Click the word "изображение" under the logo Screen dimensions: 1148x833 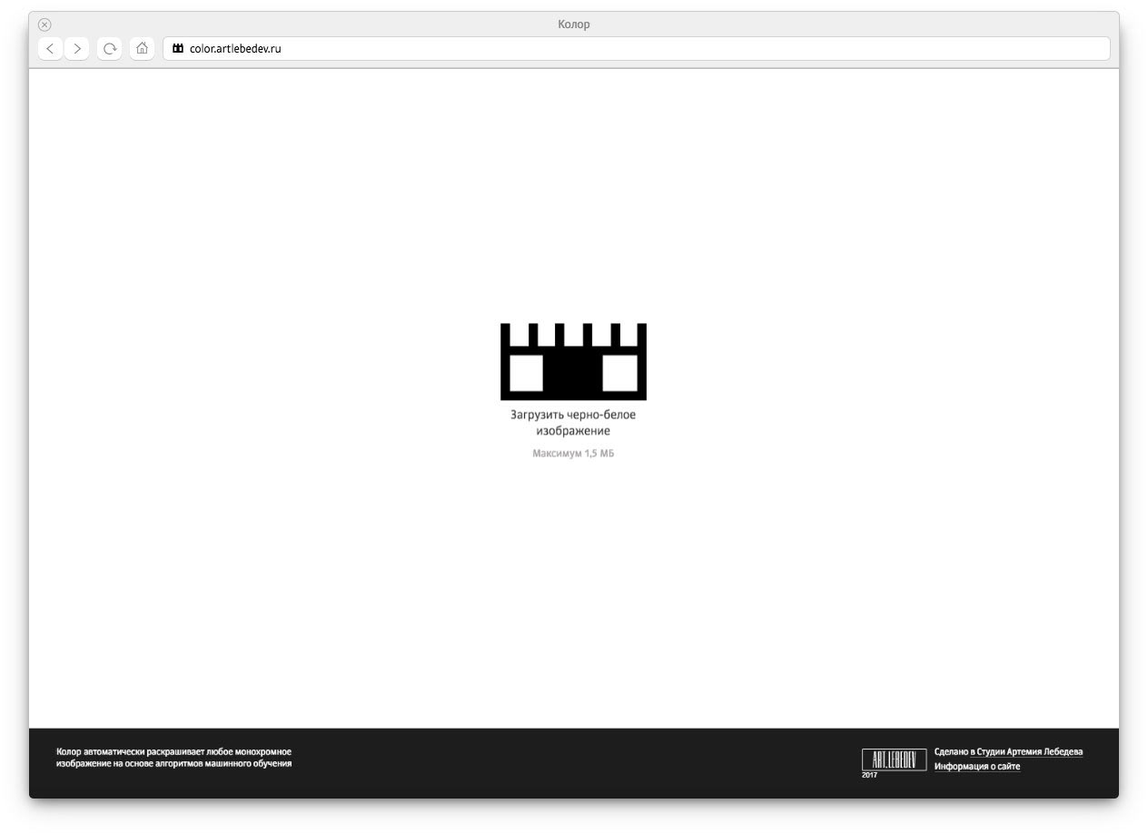pyautogui.click(x=573, y=431)
